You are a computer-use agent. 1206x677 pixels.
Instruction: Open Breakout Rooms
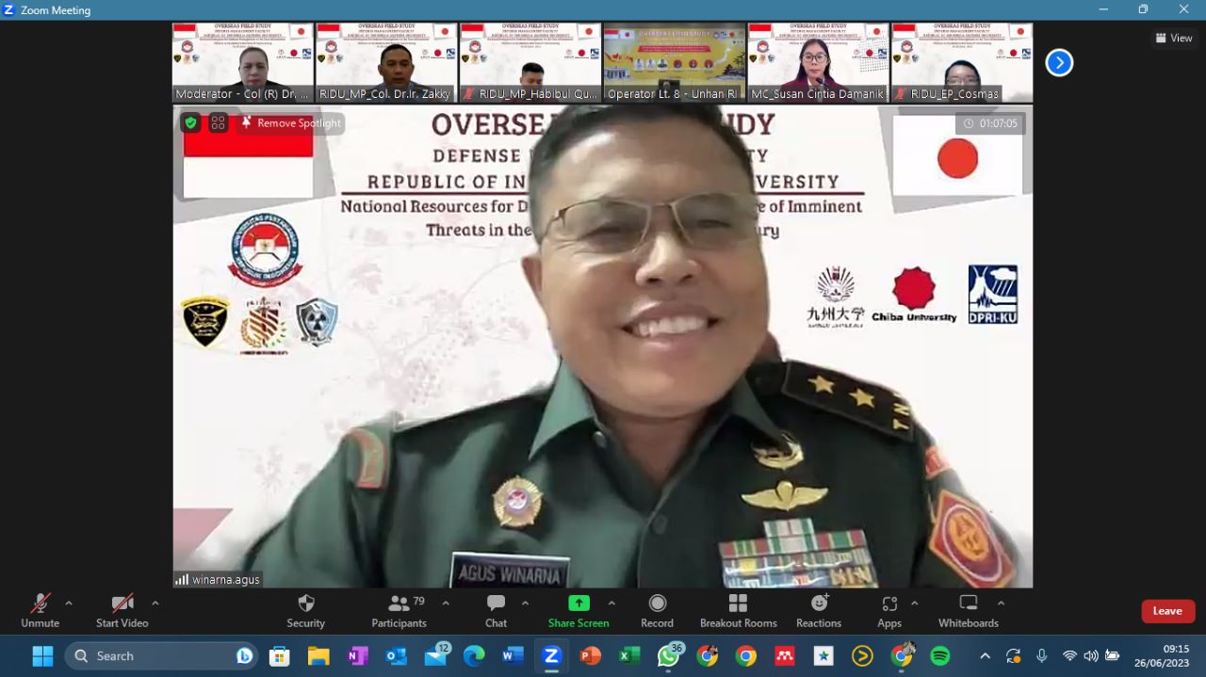point(739,610)
